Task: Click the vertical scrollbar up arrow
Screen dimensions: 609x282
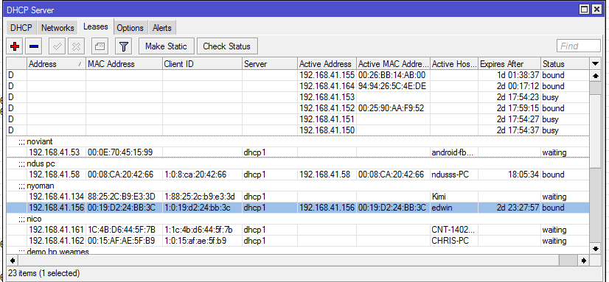Action: [x=595, y=77]
